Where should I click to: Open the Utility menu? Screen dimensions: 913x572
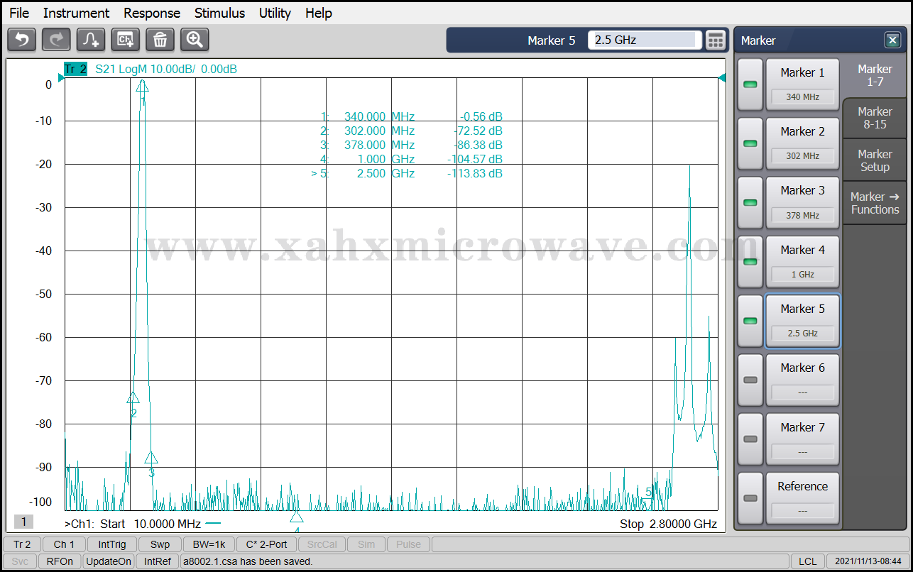point(275,13)
